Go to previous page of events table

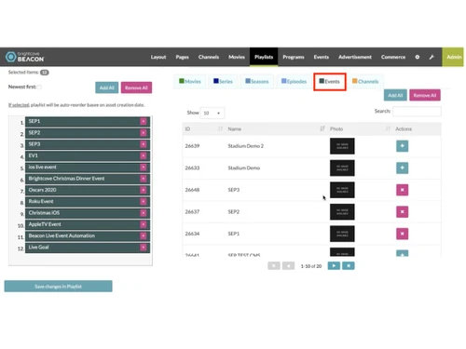(288, 266)
